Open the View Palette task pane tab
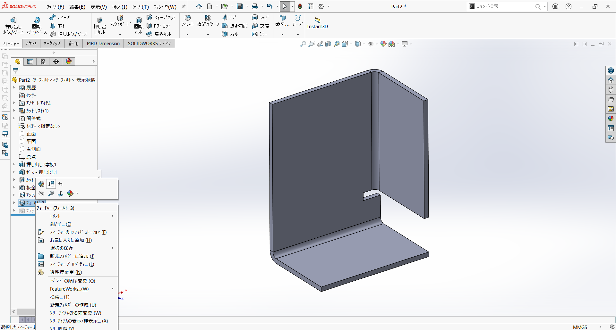 point(611,109)
